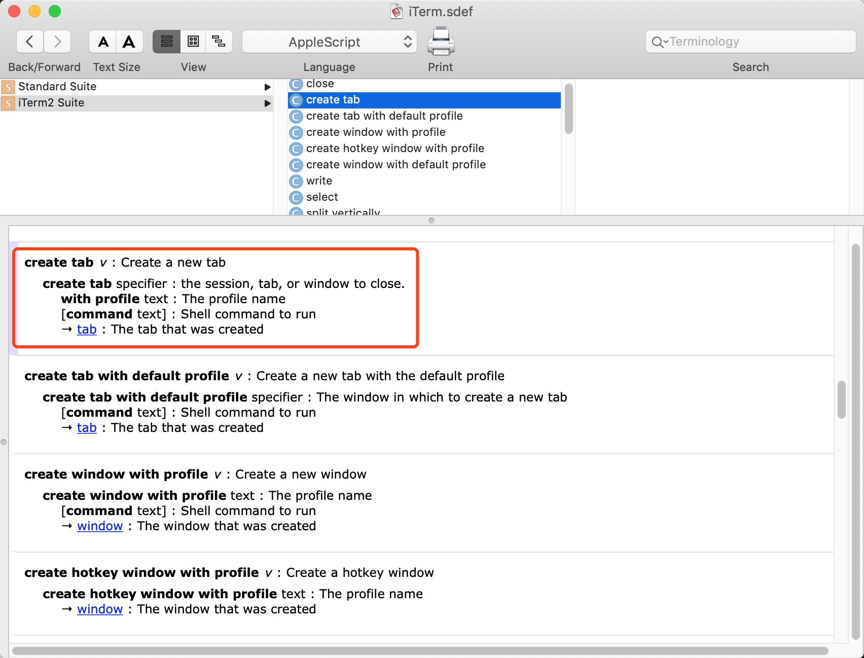The width and height of the screenshot is (864, 658).
Task: Switch to hierarchy tree view mode
Action: click(219, 42)
